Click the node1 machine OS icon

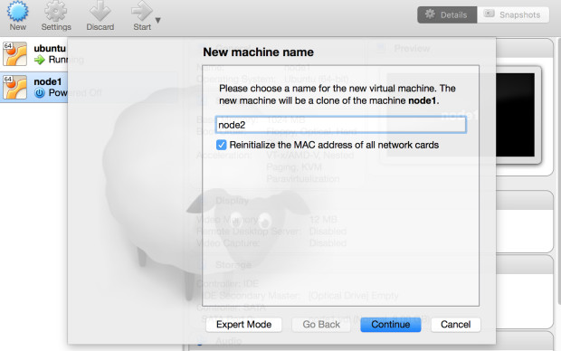[14, 88]
